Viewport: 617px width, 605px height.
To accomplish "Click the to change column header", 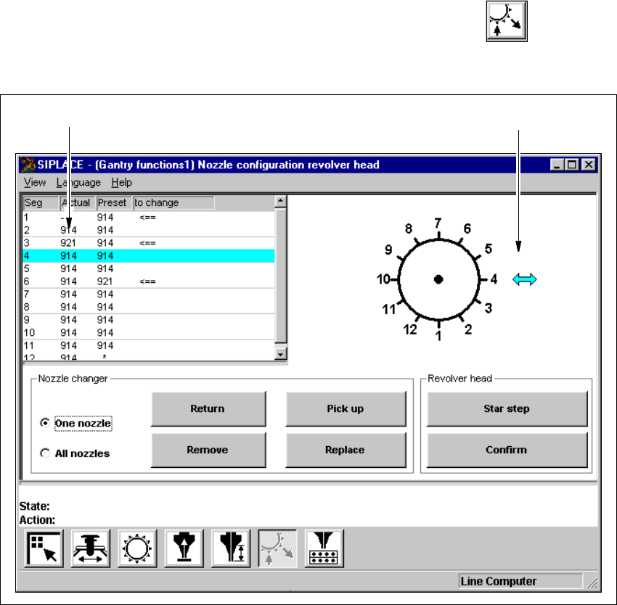I will pos(174,202).
